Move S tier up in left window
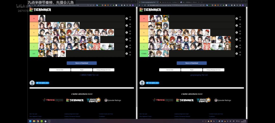This screenshot has width=275, height=123. (130, 24)
